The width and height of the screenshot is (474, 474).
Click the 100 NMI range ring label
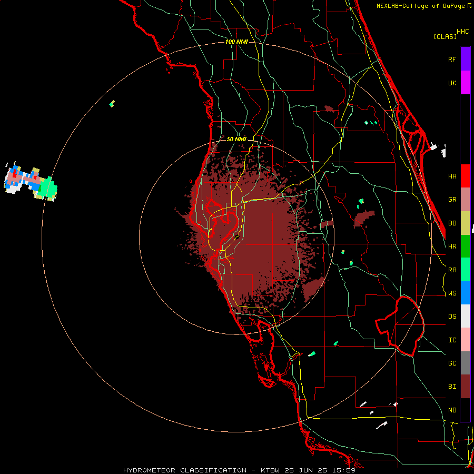236,42
